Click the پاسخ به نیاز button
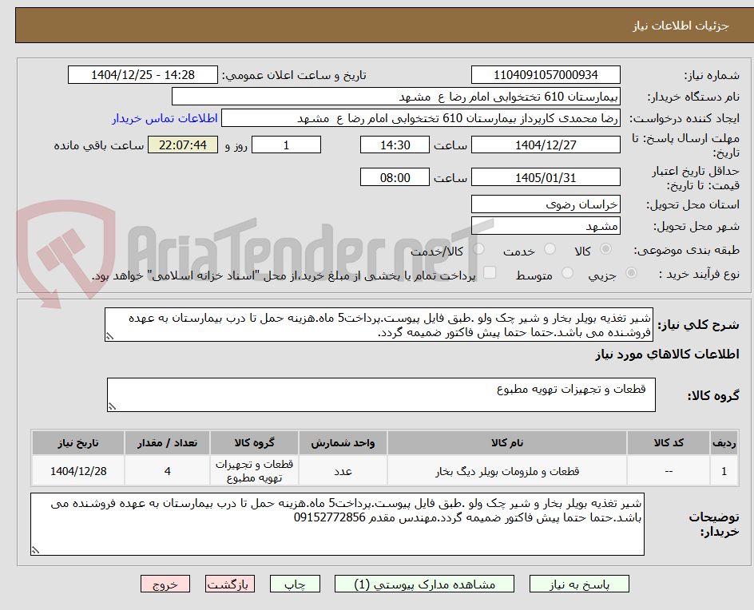This screenshot has width=754, height=610. tap(579, 584)
